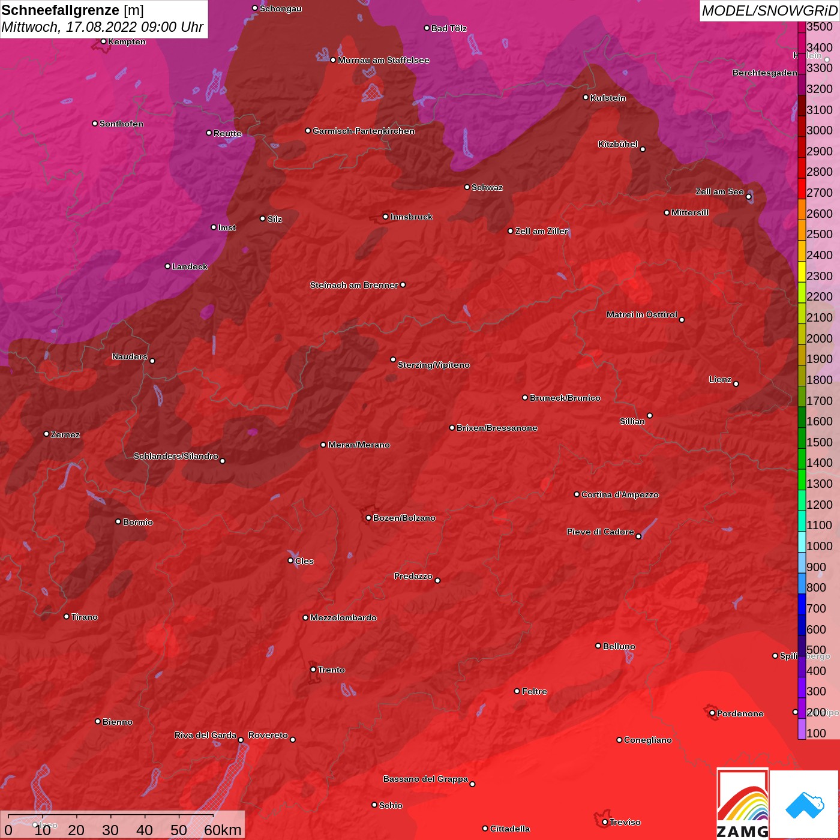Select the 1000 m cyan legend swatch
The image size is (840, 840).
pyautogui.click(x=802, y=542)
